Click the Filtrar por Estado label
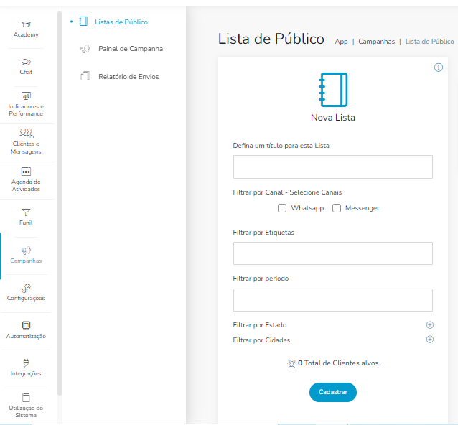Viewport: 458px width, 425px height. click(260, 325)
